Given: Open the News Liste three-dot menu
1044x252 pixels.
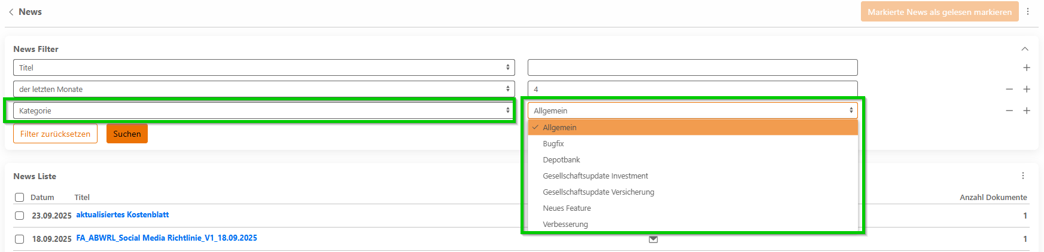Looking at the screenshot, I should (x=1023, y=176).
